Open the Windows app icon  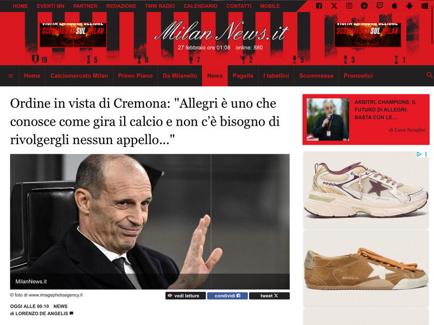(425, 6)
